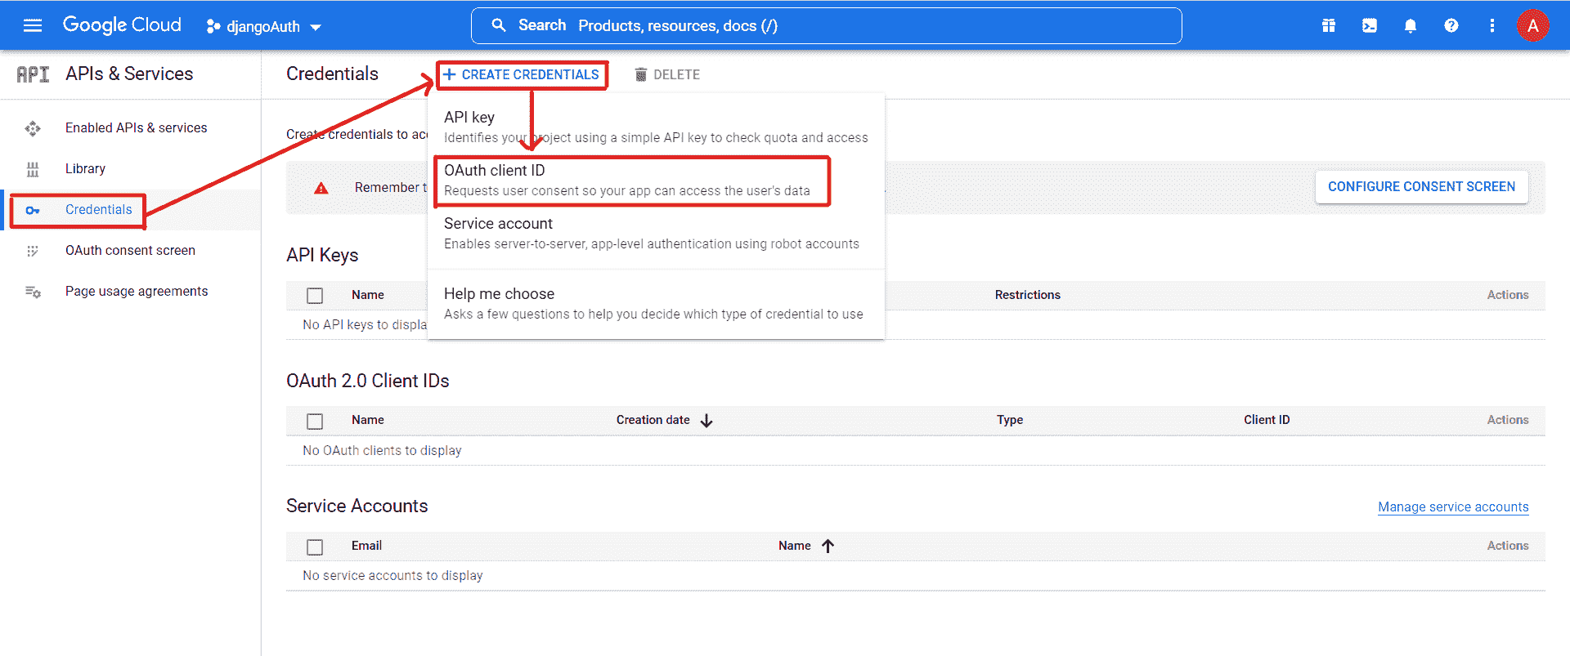
Task: Select Help me choose option
Action: [656, 303]
